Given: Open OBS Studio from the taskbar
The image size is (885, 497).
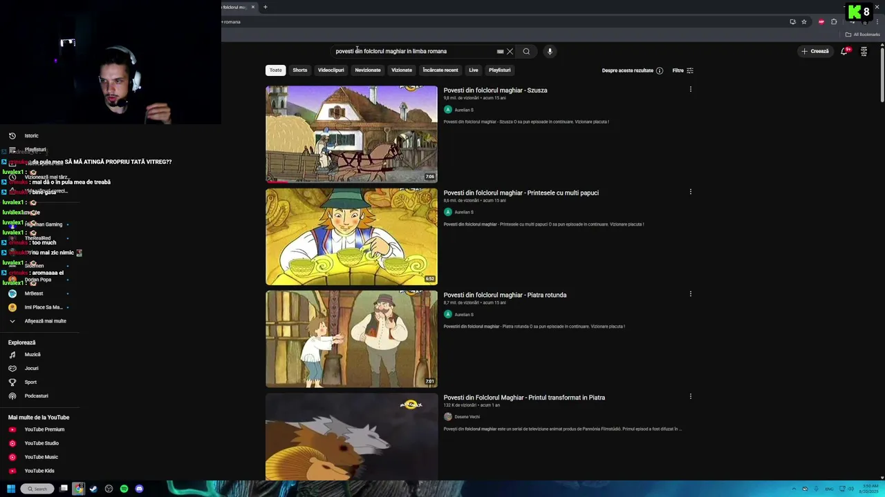Looking at the screenshot, I should 109,489.
